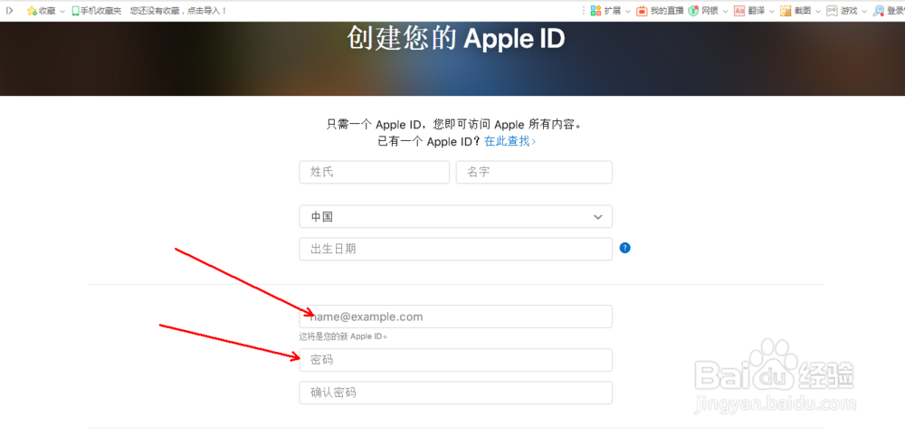Viewport: 905px width, 435px height.
Task: Click the sidebar expand arrow icon
Action: click(10, 10)
